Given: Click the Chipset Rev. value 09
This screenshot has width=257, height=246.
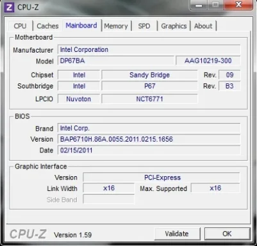Looking at the screenshot, I should [x=229, y=75].
